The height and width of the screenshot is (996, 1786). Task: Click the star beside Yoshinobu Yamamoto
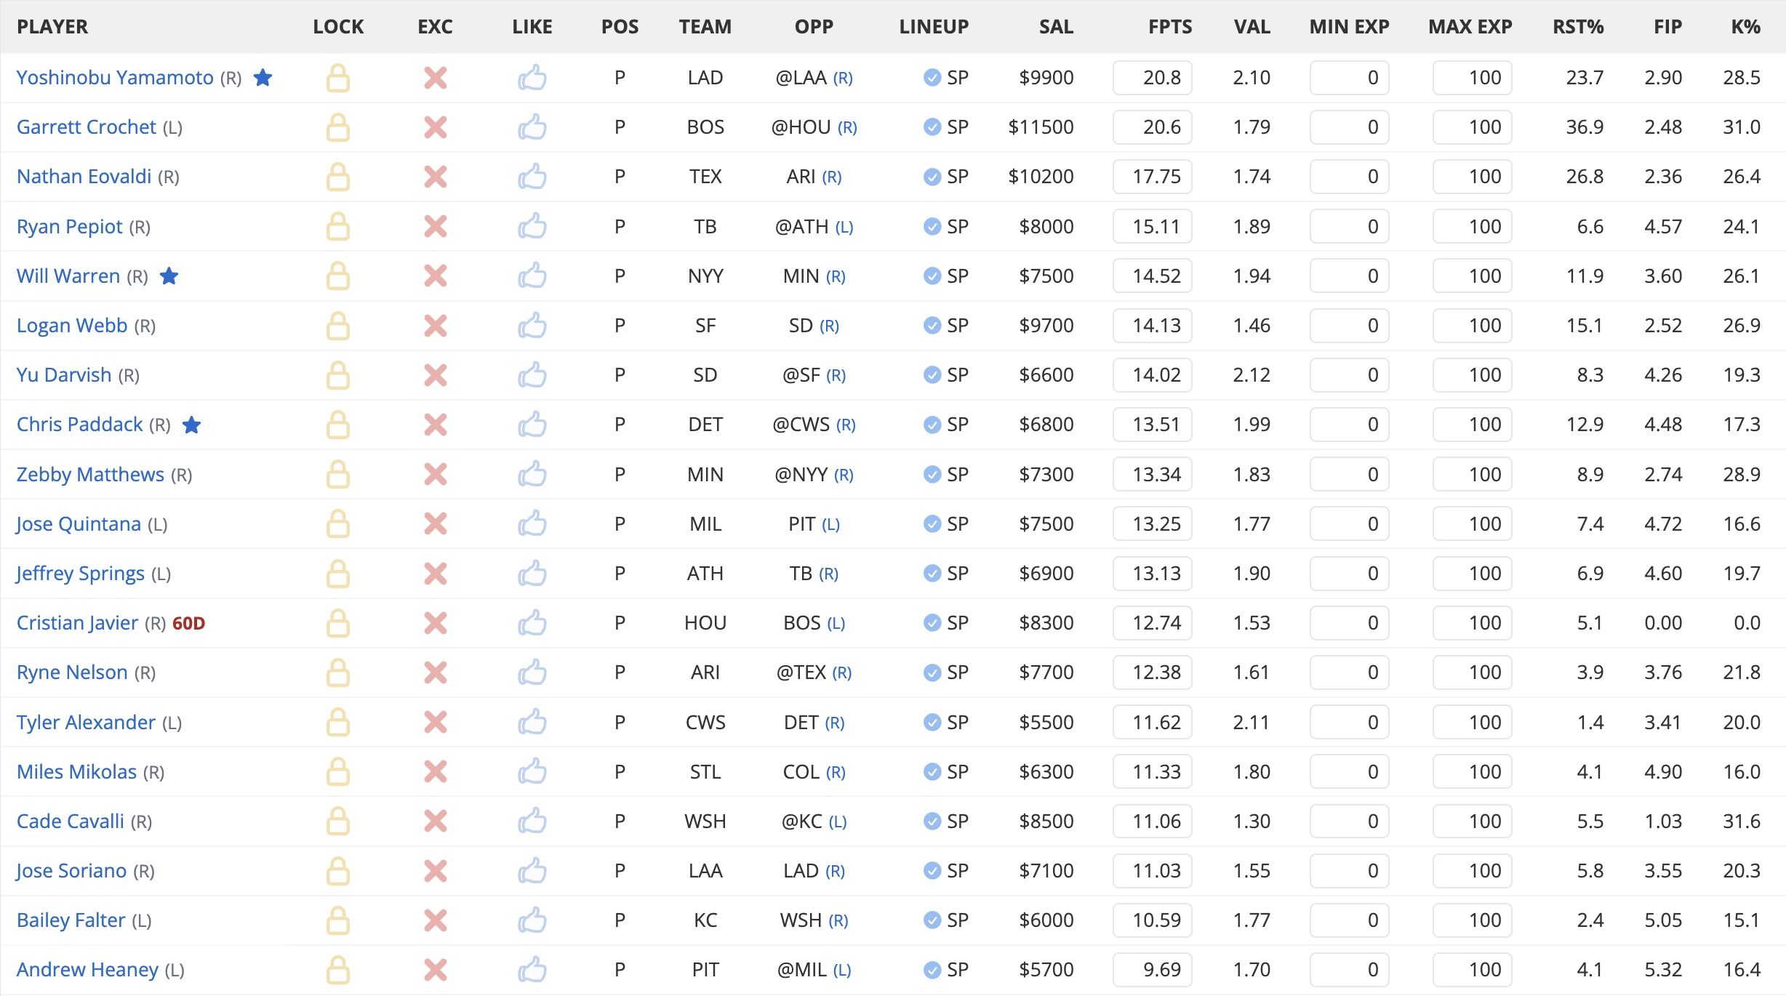click(263, 77)
